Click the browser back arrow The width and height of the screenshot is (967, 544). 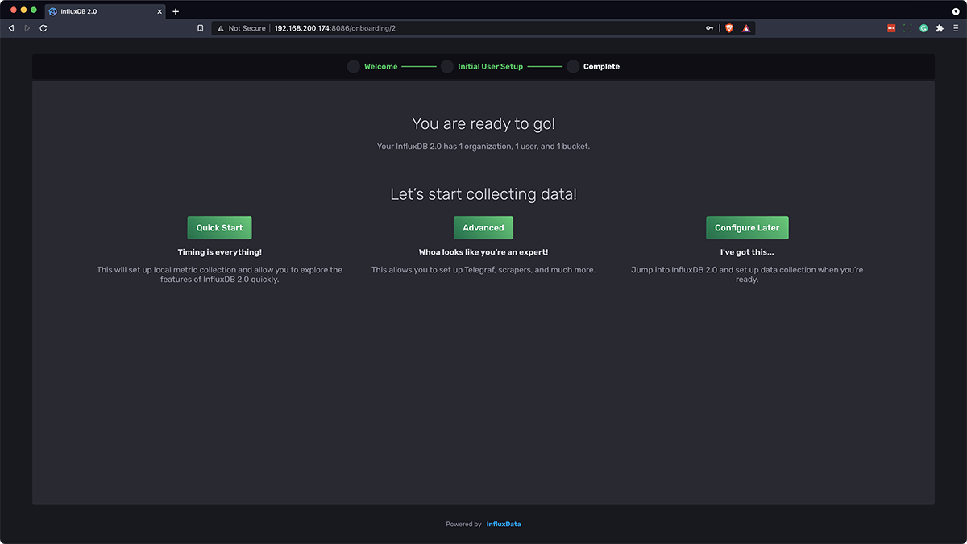click(11, 28)
